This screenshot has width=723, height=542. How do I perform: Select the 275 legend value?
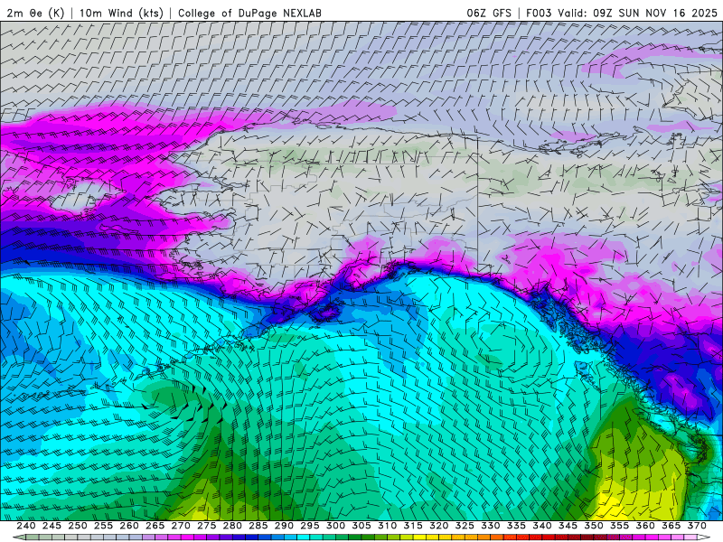[207, 526]
